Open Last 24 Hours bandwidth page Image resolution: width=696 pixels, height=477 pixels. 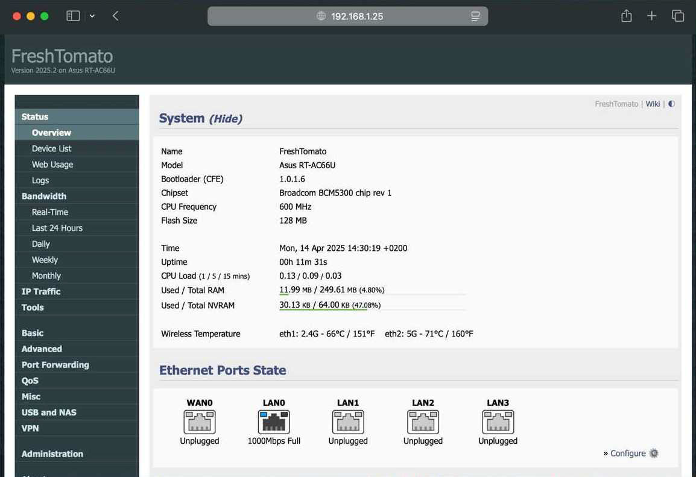pyautogui.click(x=77, y=228)
